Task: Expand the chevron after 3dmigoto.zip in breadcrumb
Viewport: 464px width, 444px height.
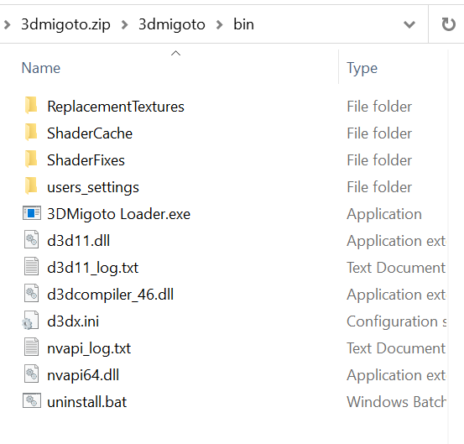Action: coord(124,24)
